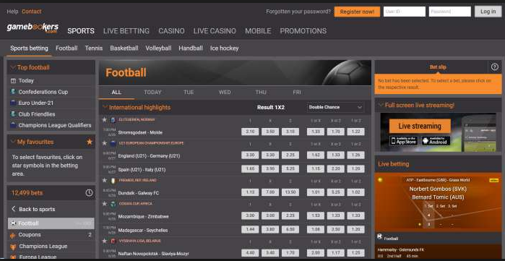Click the football icon in Football sidebar row
This screenshot has width=505, height=261.
click(x=13, y=223)
